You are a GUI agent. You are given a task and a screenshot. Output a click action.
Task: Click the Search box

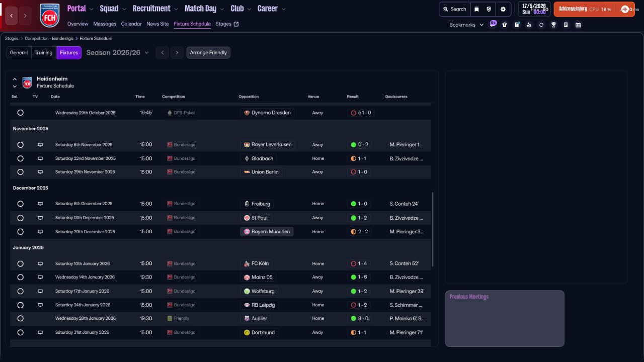pyautogui.click(x=454, y=9)
